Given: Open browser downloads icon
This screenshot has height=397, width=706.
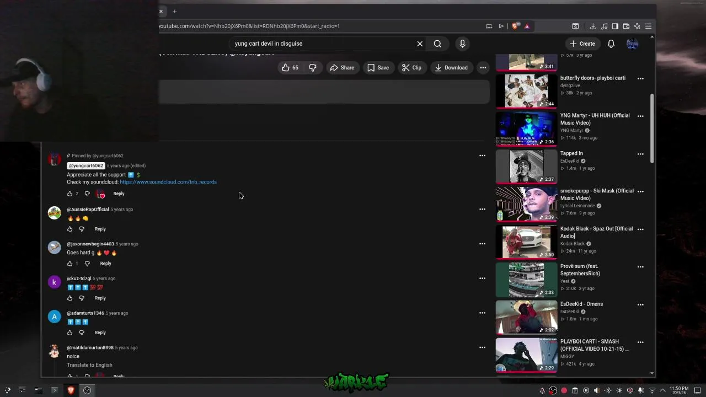Looking at the screenshot, I should coord(593,26).
